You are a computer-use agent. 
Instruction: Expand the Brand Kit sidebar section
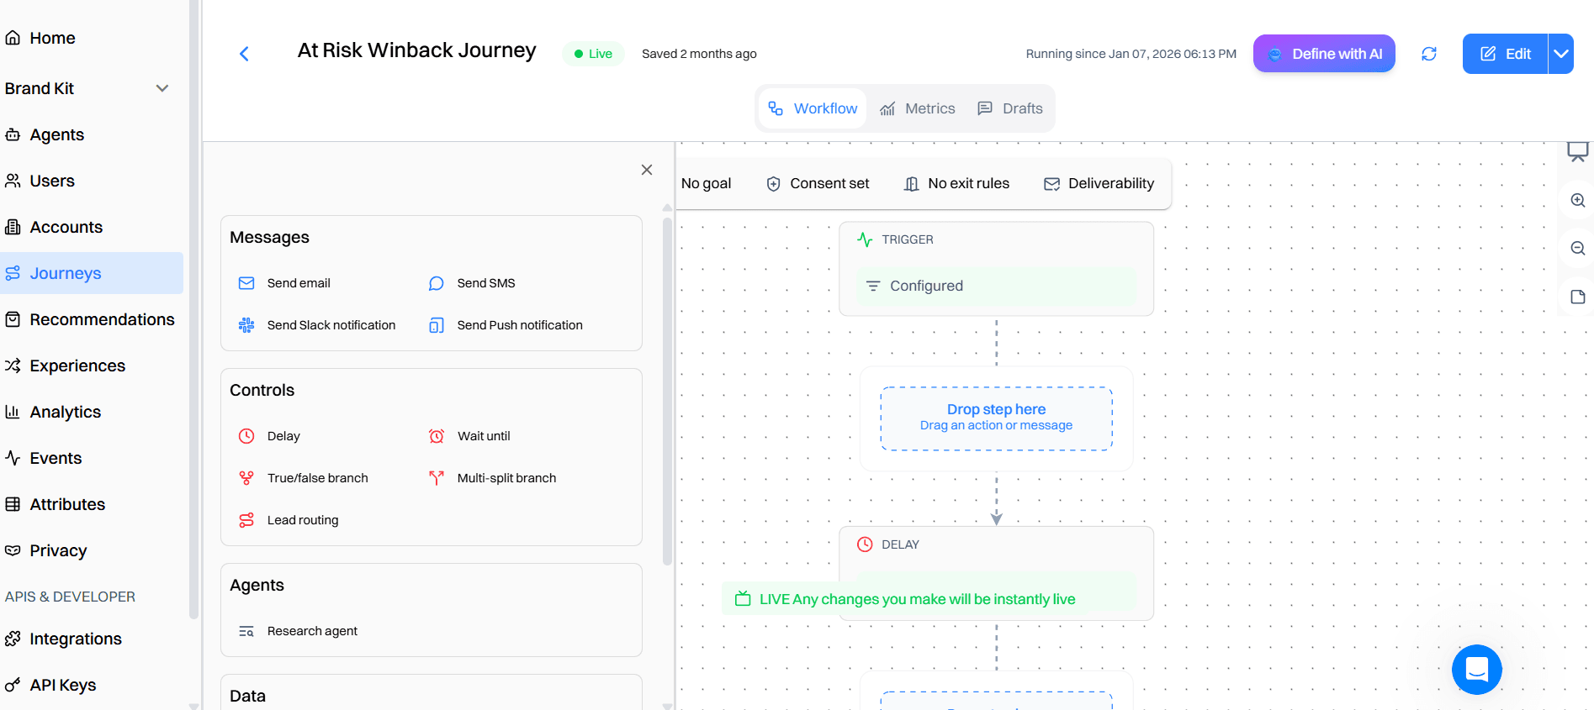coord(162,88)
